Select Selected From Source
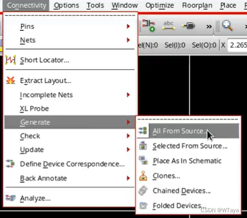Screen dimensions: 247x218 [188, 146]
